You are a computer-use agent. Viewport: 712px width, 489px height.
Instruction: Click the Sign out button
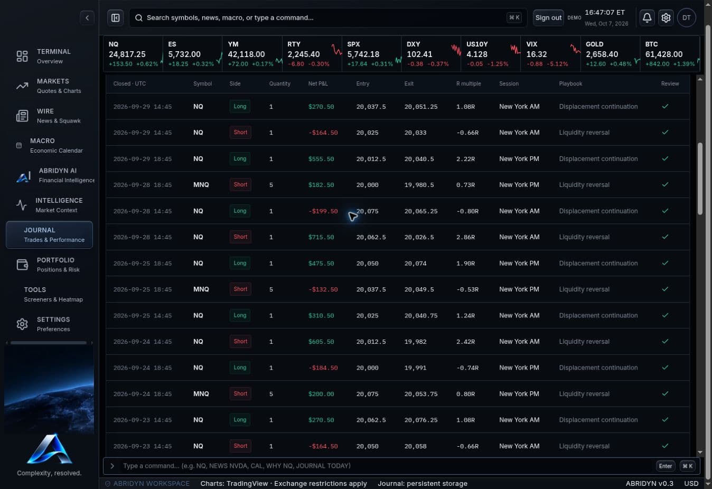pyautogui.click(x=548, y=17)
